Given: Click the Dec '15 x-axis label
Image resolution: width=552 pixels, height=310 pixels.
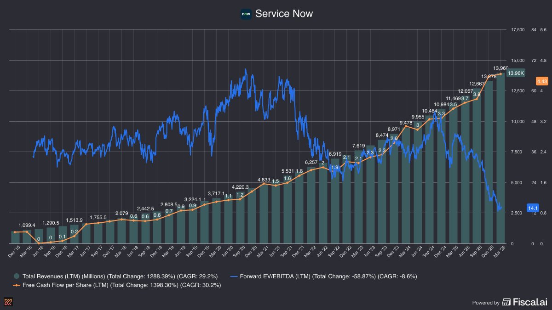Looking at the screenshot, I should (x=15, y=252).
